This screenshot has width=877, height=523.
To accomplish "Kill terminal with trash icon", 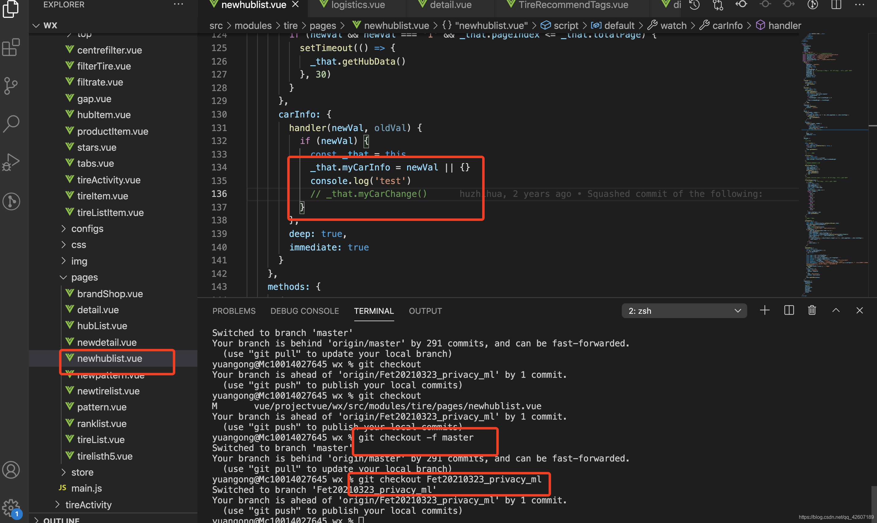I will click(812, 310).
